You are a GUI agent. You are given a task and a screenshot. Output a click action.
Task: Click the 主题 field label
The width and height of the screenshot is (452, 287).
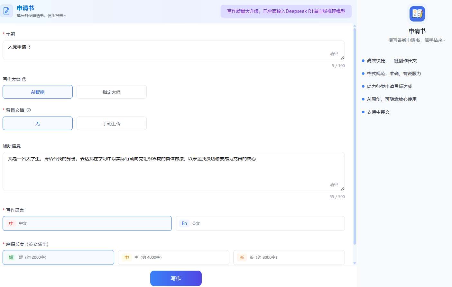pyautogui.click(x=10, y=34)
